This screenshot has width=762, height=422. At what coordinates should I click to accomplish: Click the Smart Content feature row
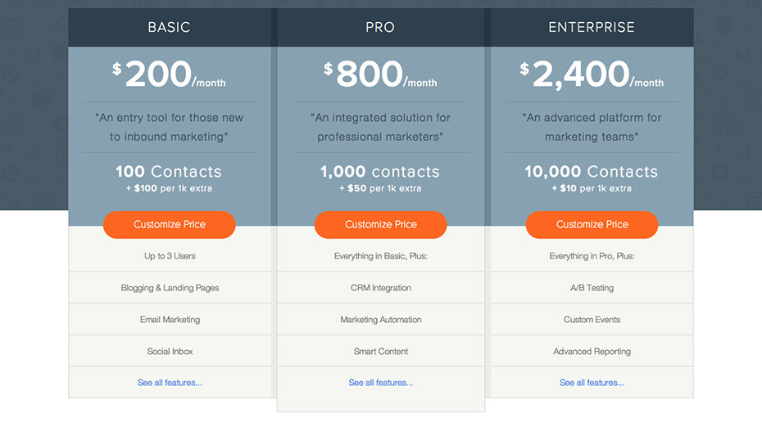tap(381, 352)
